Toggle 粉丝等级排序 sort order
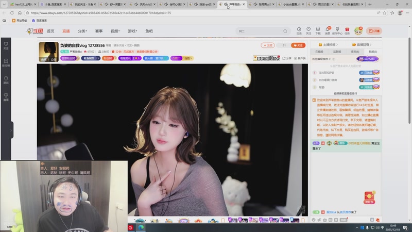Viewport: 412px width, 232px height. point(321,59)
